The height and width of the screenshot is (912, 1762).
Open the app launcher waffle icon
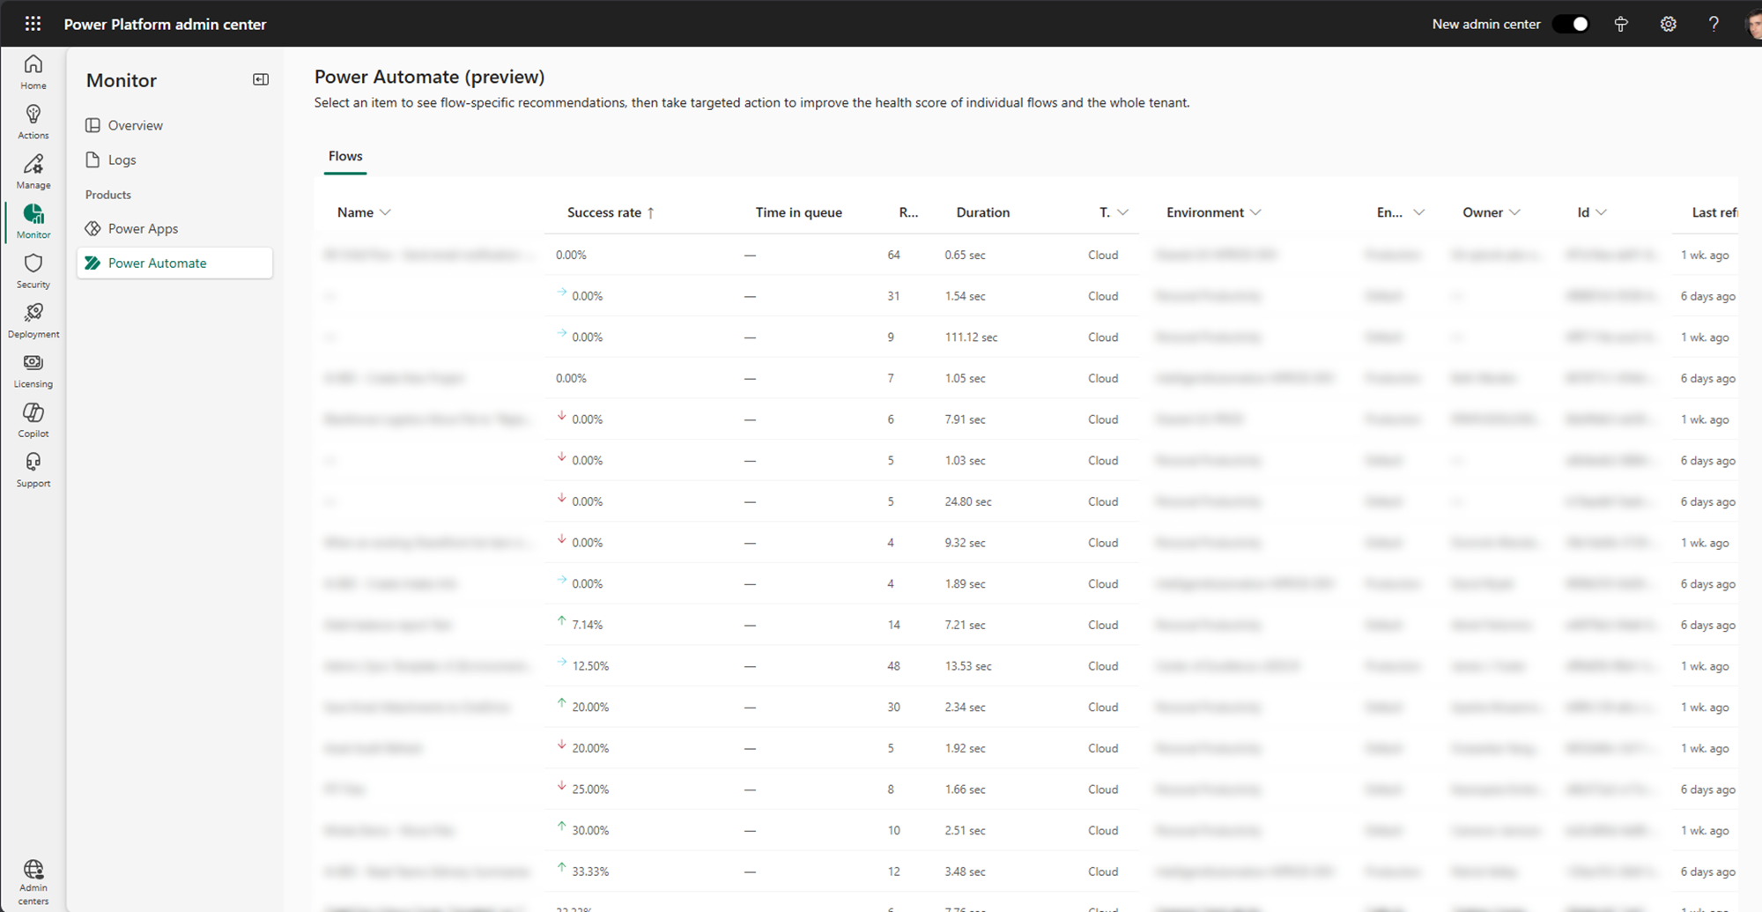(33, 24)
